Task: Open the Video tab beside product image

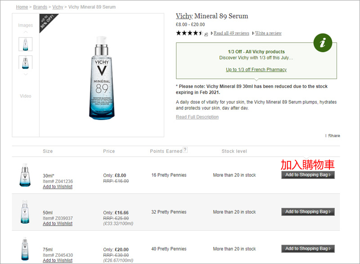Action: (26, 96)
